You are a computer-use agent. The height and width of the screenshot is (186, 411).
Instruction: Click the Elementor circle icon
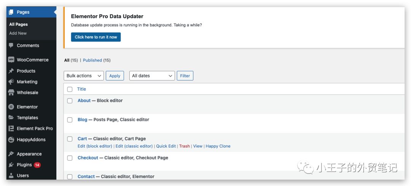pyautogui.click(x=11, y=107)
